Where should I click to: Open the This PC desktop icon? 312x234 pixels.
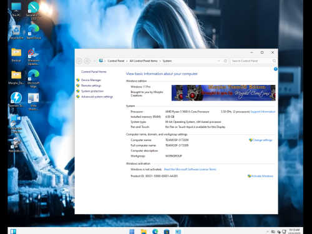click(x=16, y=9)
